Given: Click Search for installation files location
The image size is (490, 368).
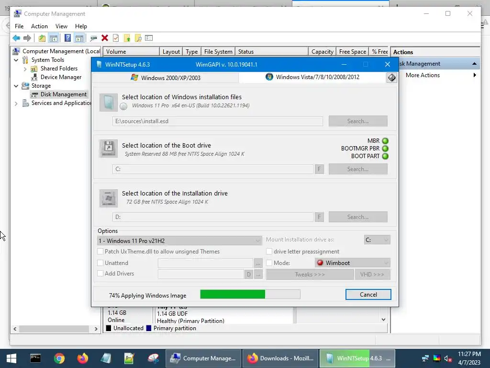Looking at the screenshot, I should (358, 121).
